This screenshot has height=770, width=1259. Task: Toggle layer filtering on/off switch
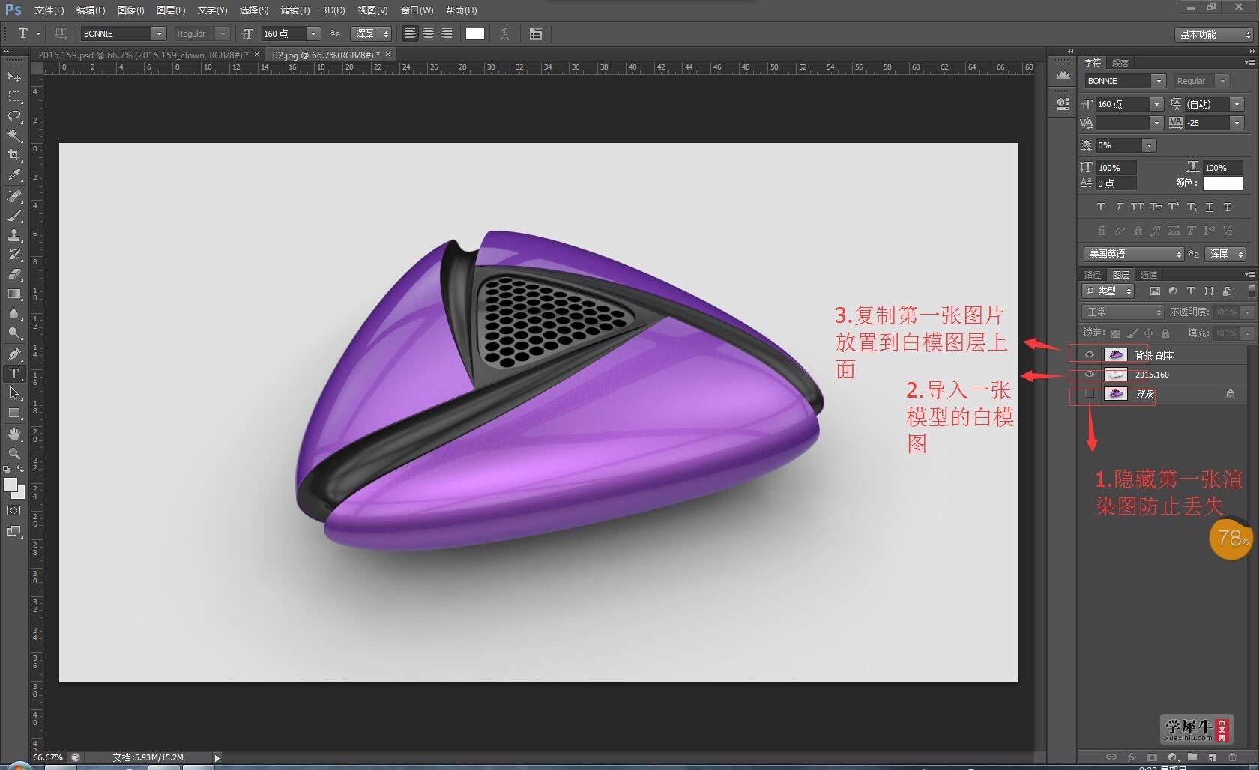1251,290
